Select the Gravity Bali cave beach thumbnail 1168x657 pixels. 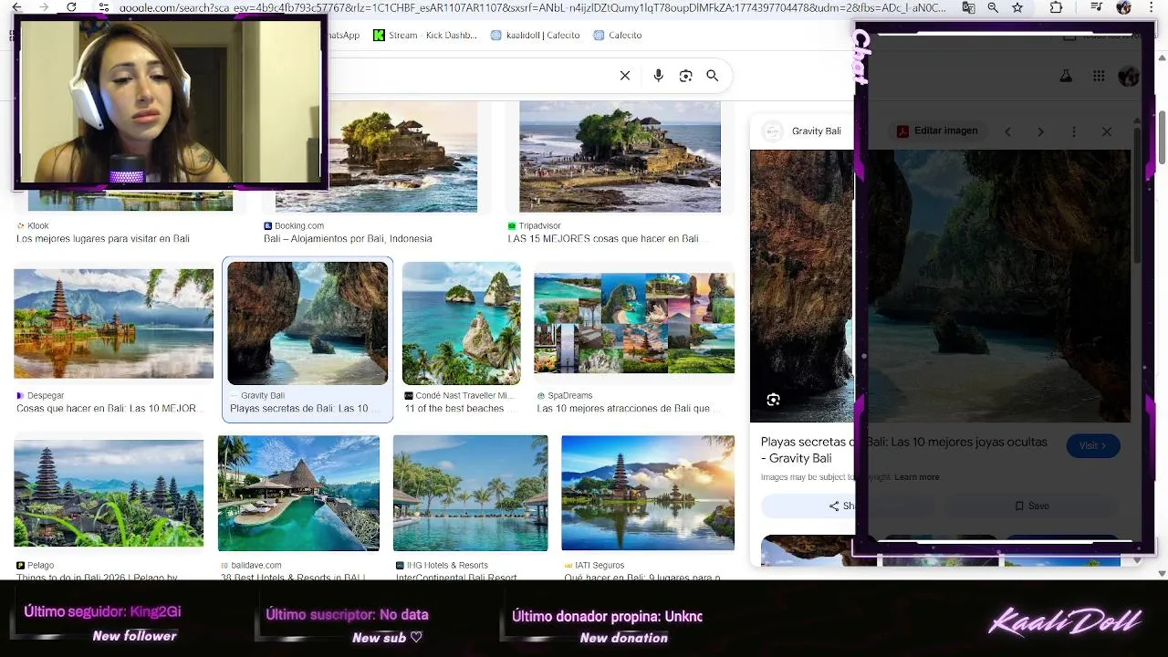[x=308, y=323]
